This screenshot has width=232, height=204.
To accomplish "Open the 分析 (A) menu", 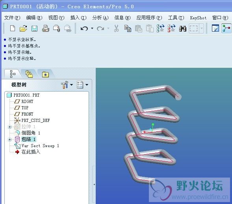I will [100, 18].
